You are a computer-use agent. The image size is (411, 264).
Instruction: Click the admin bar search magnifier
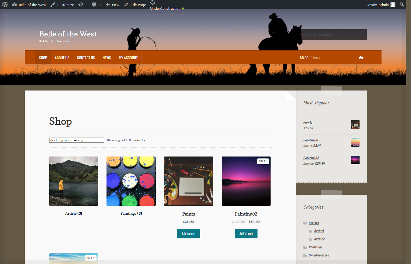coord(402,4)
